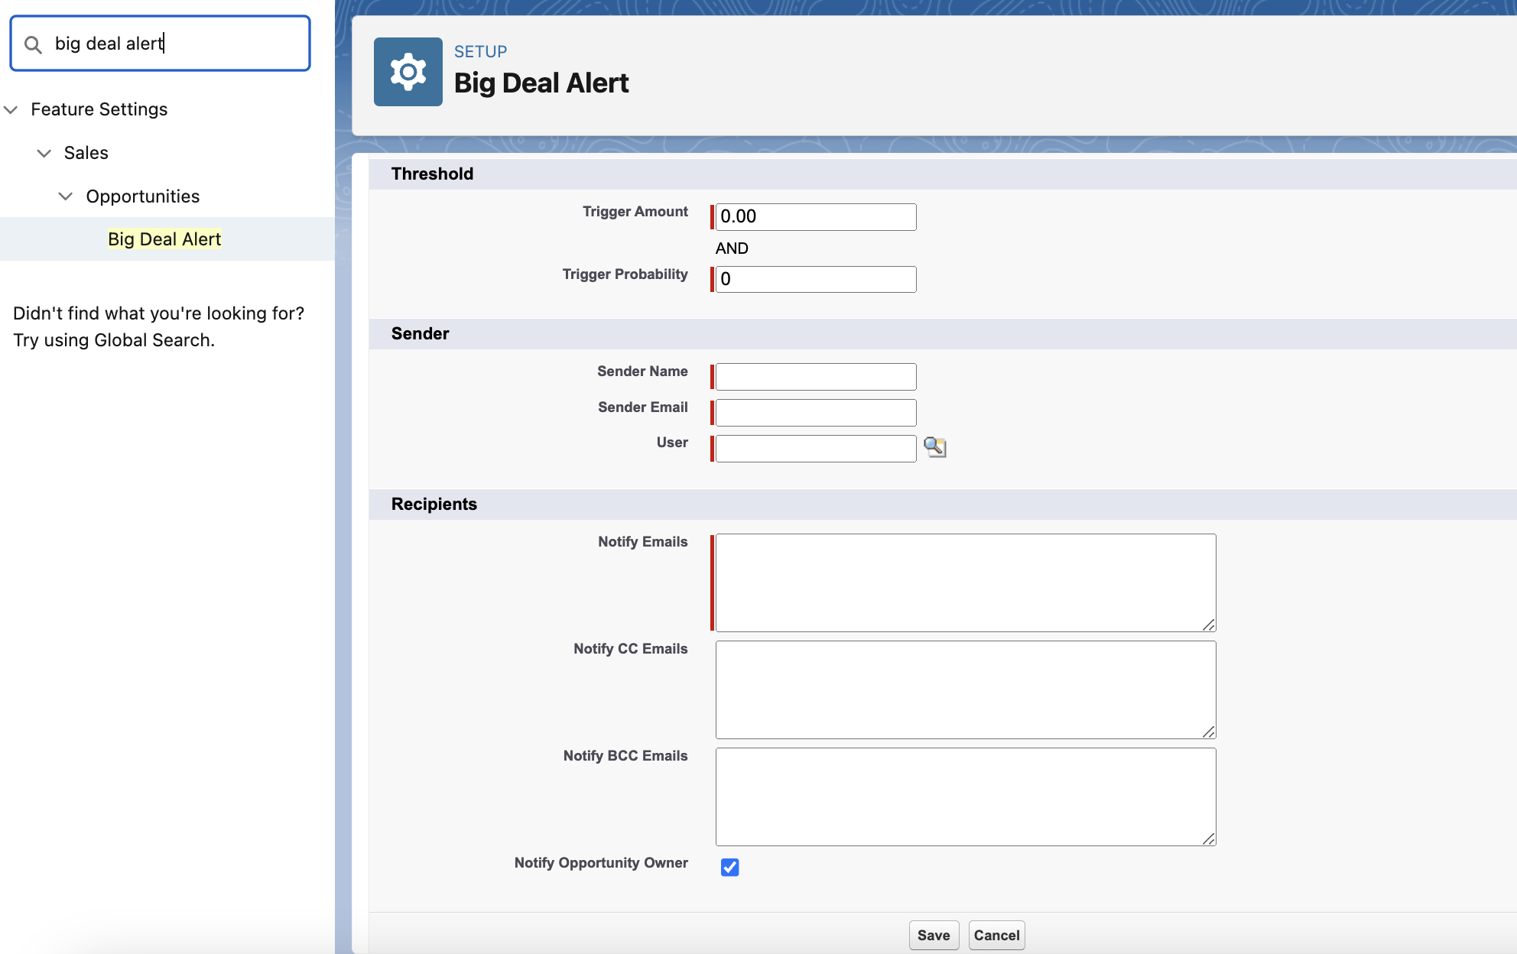The height and width of the screenshot is (954, 1517).
Task: Click the Setup gear icon
Action: (x=408, y=72)
